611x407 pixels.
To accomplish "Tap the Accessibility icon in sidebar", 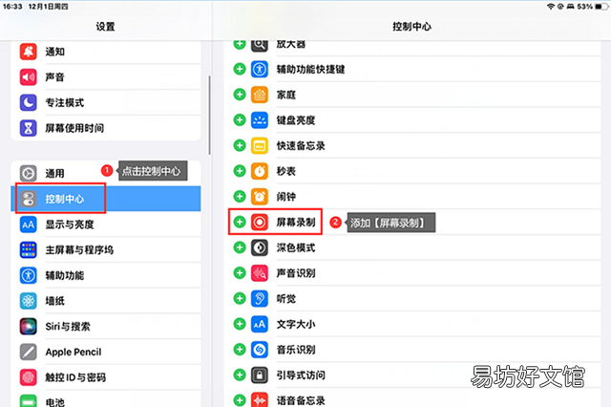I will 28,275.
